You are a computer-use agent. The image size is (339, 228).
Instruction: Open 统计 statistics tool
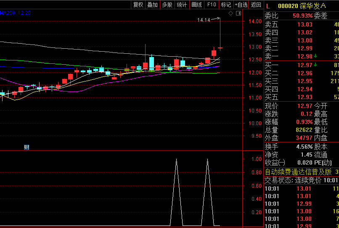click(182, 5)
